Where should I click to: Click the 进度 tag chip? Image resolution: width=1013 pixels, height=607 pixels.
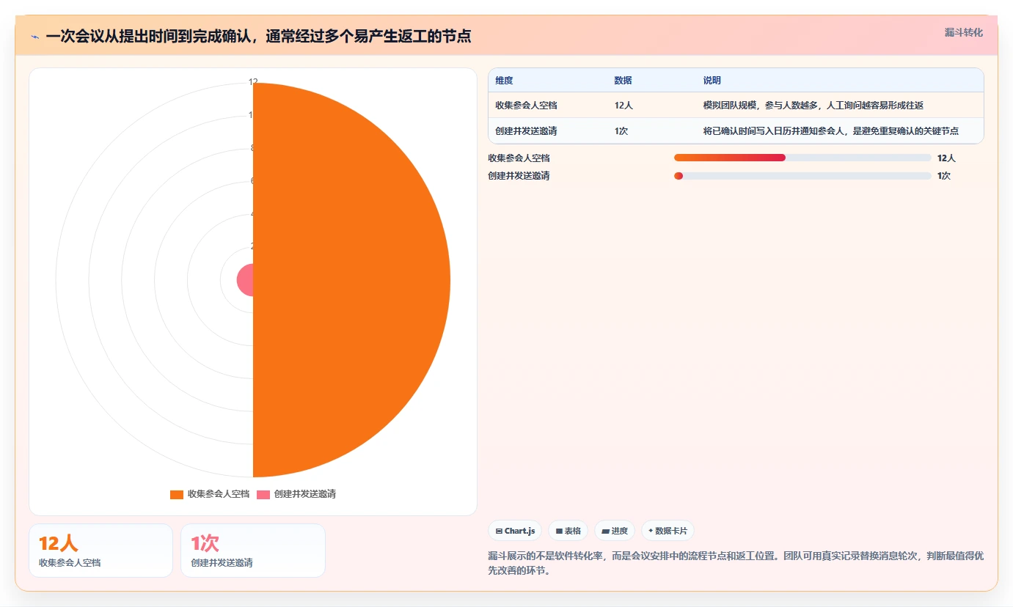pyautogui.click(x=615, y=531)
